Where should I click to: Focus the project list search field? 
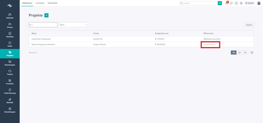pyautogui.click(x=43, y=25)
